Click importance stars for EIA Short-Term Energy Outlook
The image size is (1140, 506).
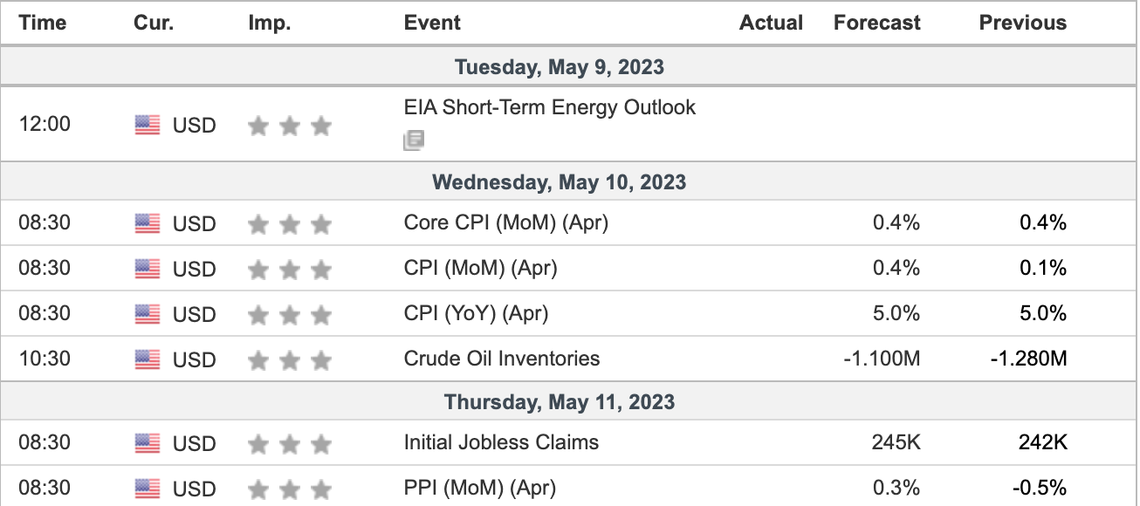point(289,126)
